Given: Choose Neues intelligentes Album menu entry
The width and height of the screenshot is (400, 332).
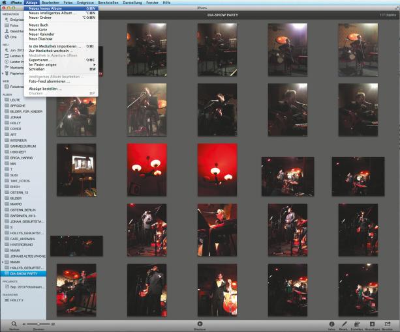Looking at the screenshot, I should pos(61,13).
